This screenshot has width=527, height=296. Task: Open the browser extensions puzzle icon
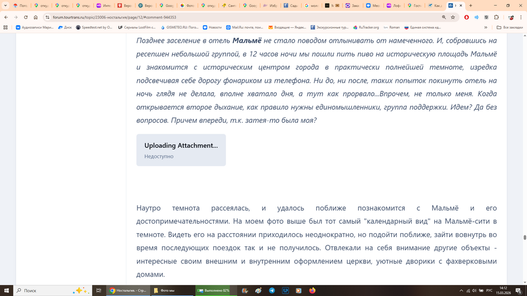(496, 17)
